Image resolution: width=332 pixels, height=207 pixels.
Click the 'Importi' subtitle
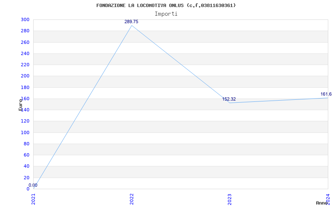click(x=166, y=14)
